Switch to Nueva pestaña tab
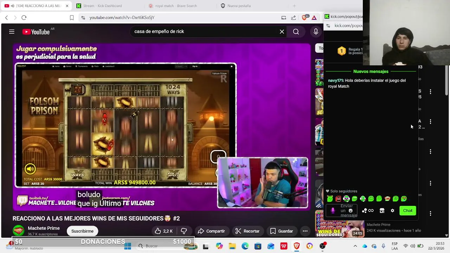 tap(239, 6)
